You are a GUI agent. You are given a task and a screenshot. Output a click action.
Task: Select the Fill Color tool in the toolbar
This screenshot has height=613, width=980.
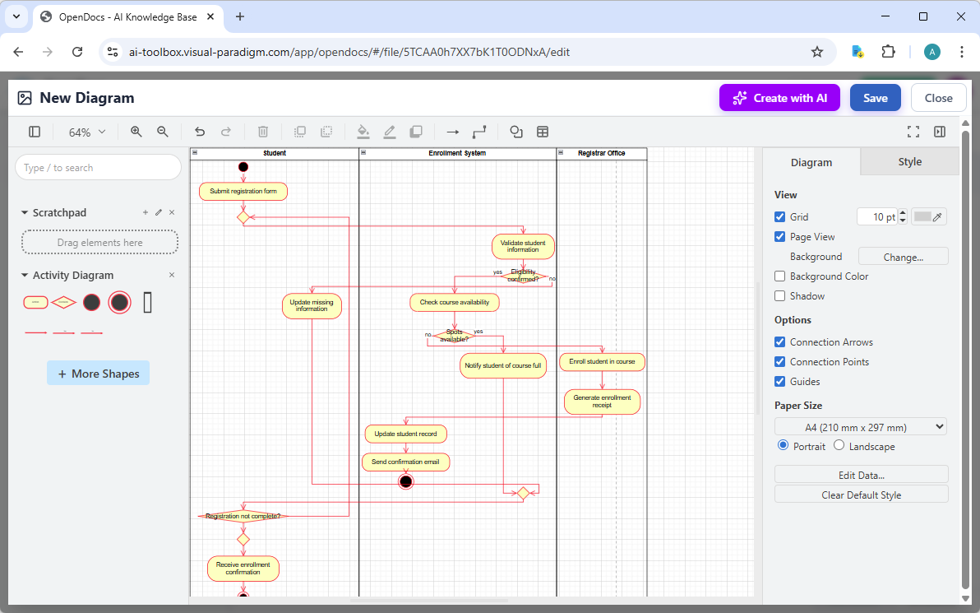pos(363,132)
